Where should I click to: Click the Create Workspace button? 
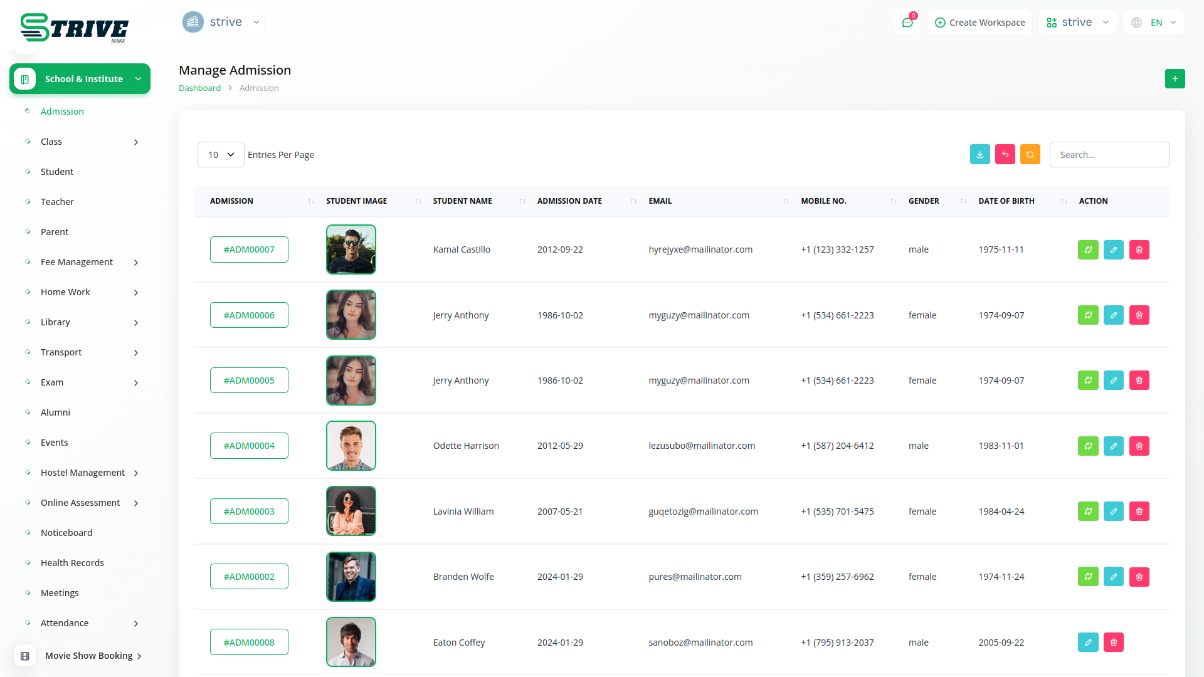point(980,23)
